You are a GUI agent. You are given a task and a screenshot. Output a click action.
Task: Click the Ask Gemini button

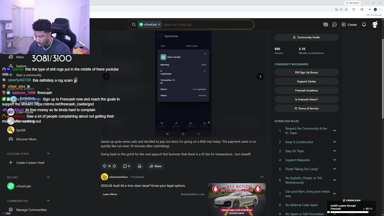(352, 3)
